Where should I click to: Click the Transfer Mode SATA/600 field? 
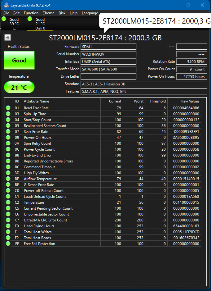108,69
